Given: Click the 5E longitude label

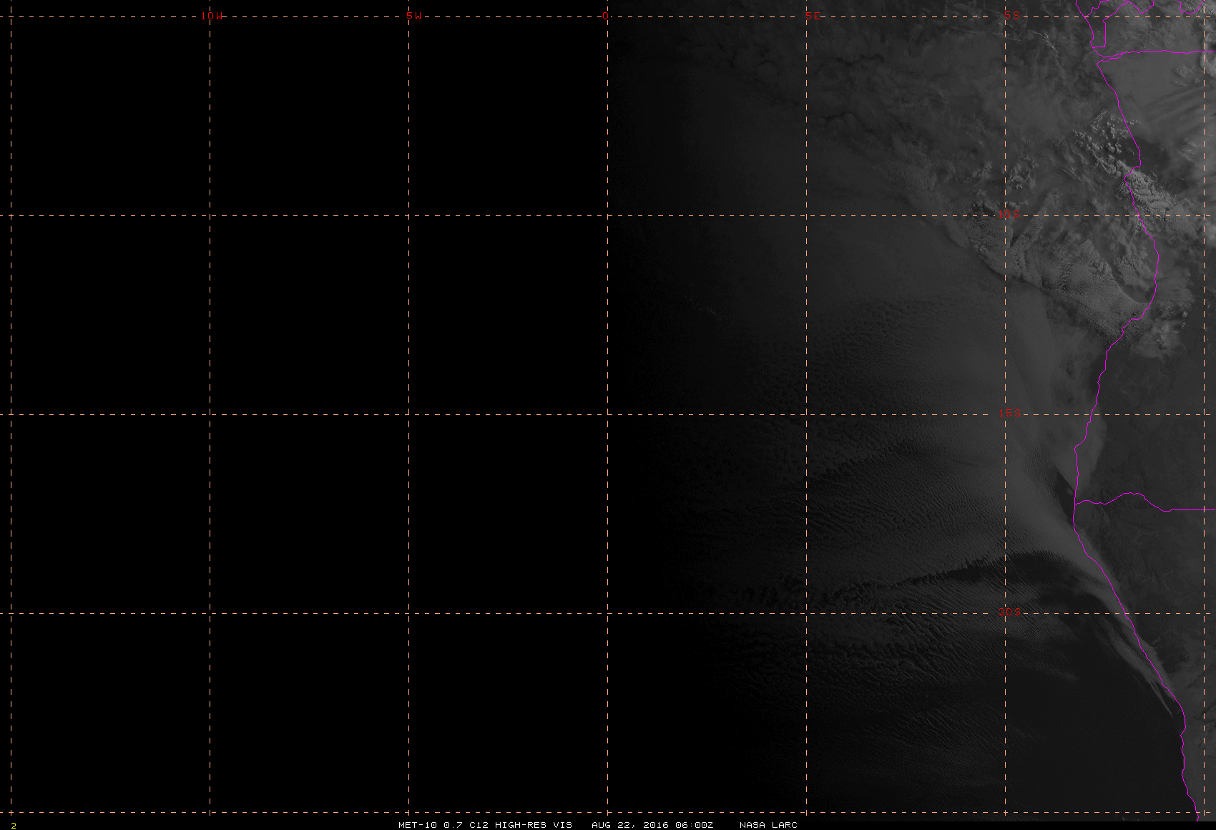Looking at the screenshot, I should (813, 16).
